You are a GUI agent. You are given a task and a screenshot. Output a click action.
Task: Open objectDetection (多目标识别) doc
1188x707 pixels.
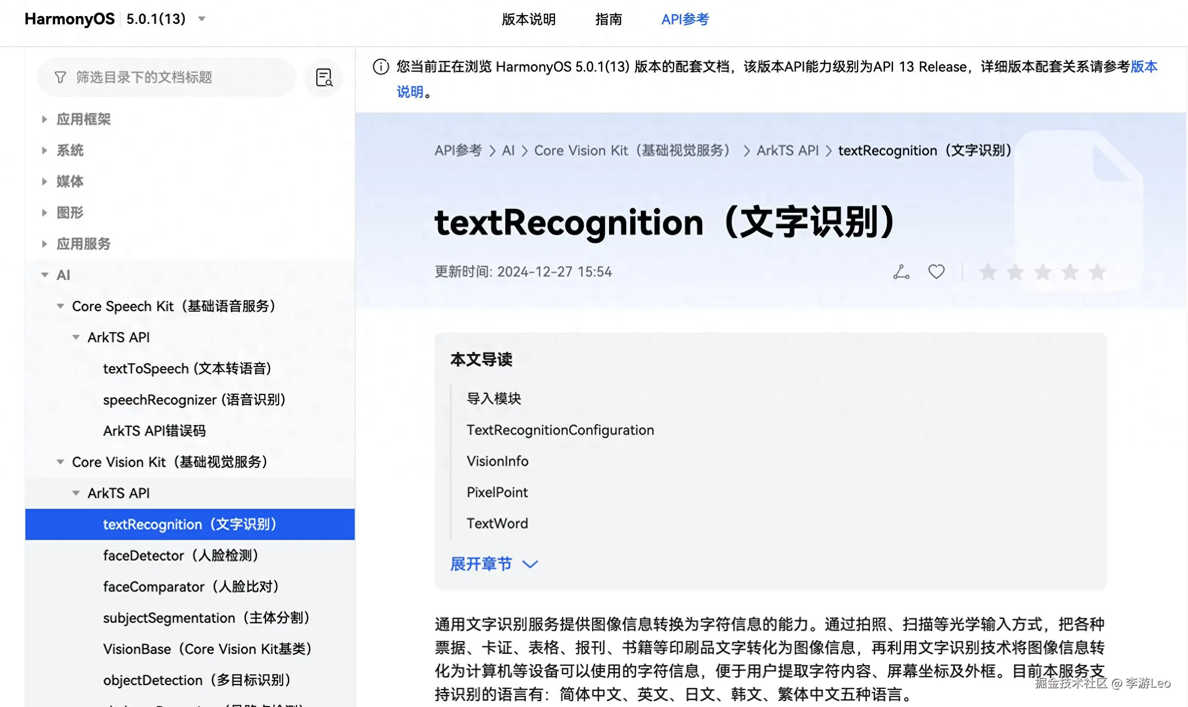tap(197, 680)
